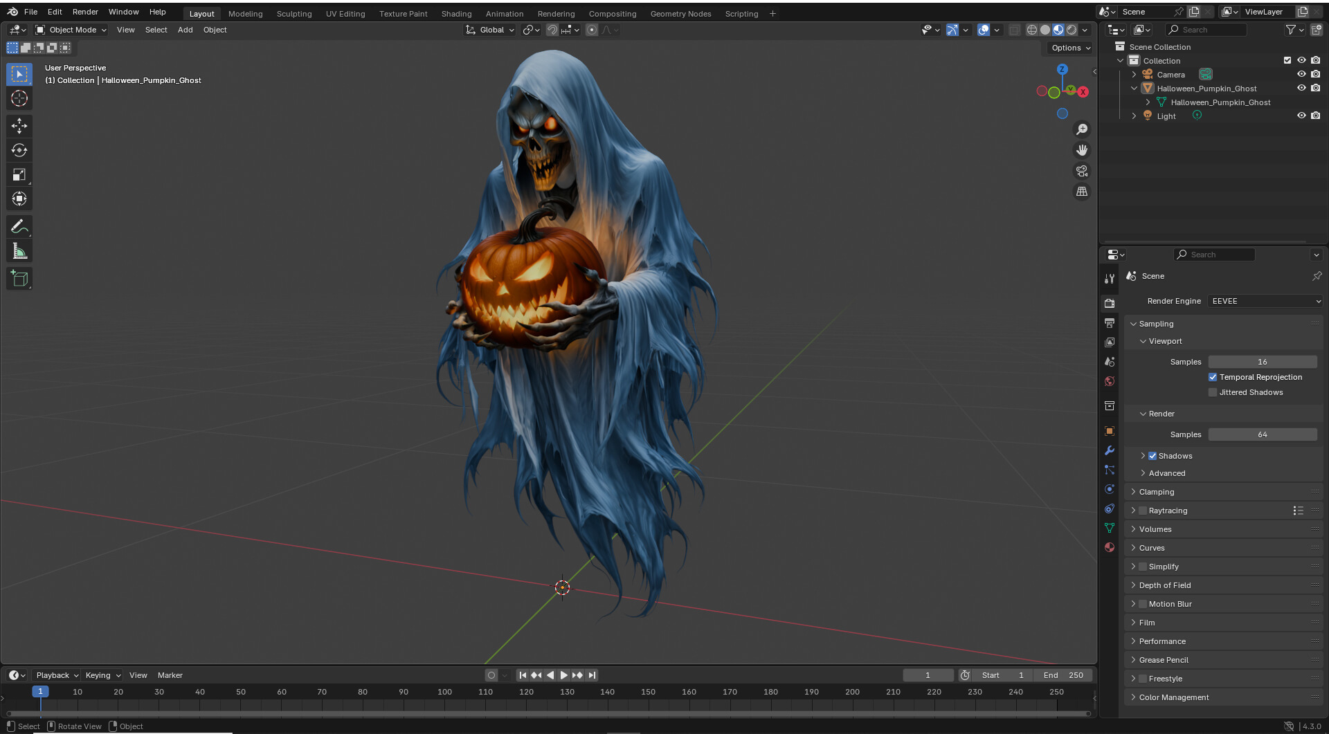Toggle the Shadows checkbox

pos(1152,456)
